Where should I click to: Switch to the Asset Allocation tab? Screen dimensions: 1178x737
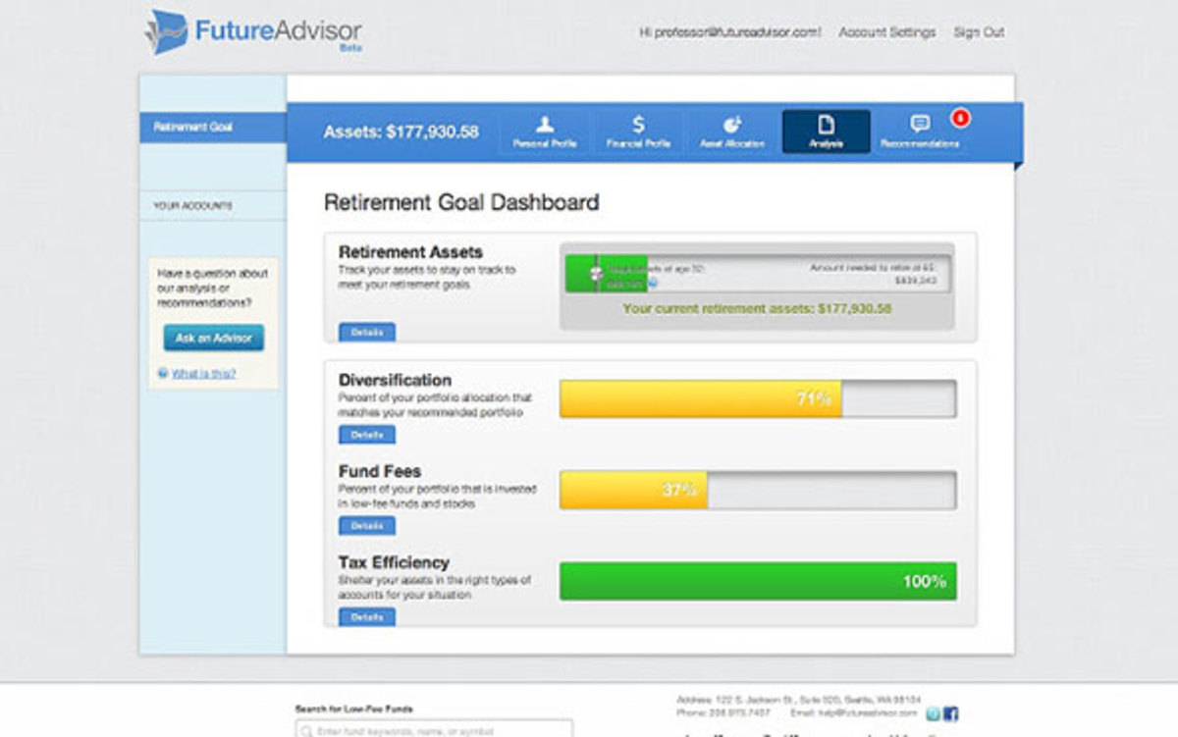(x=731, y=132)
